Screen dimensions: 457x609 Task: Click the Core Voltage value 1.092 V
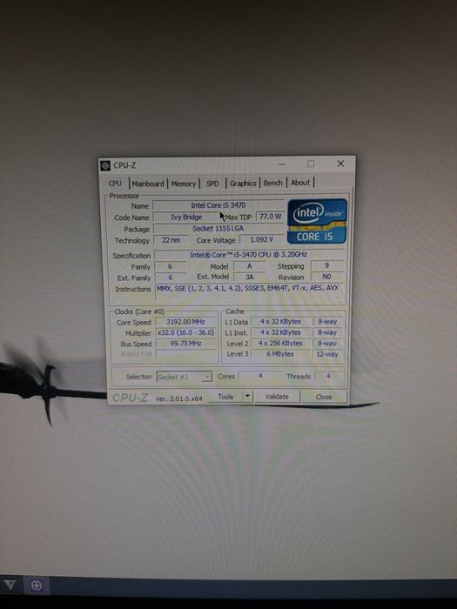click(x=261, y=239)
